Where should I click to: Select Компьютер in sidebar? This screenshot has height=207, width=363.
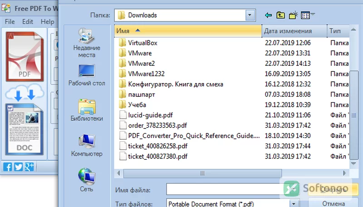[x=87, y=146]
